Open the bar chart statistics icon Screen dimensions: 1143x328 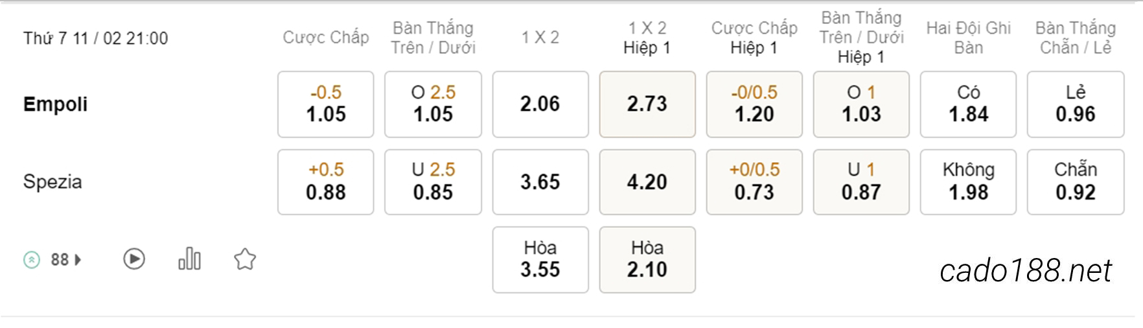point(189,259)
